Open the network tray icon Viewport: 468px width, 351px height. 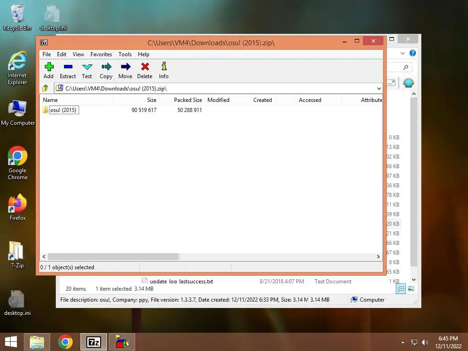[414, 342]
